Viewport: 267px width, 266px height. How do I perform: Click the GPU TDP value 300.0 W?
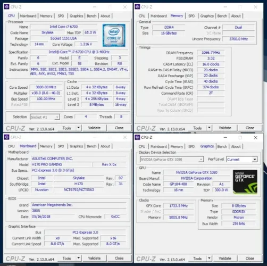tap(221, 190)
